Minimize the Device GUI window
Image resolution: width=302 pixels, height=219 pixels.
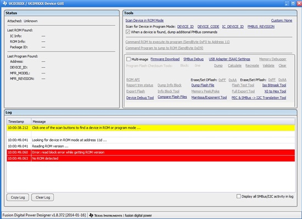tap(287, 3)
